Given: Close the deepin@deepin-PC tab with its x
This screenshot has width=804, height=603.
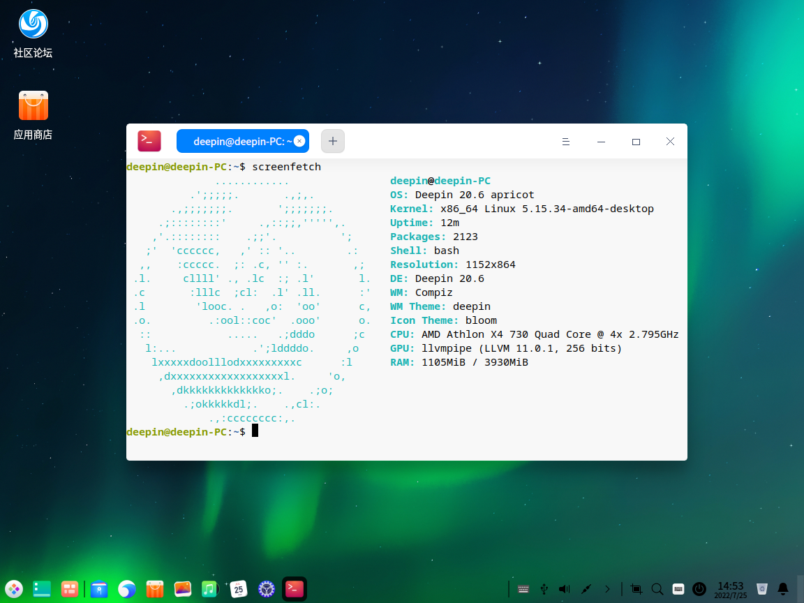Looking at the screenshot, I should [x=299, y=141].
